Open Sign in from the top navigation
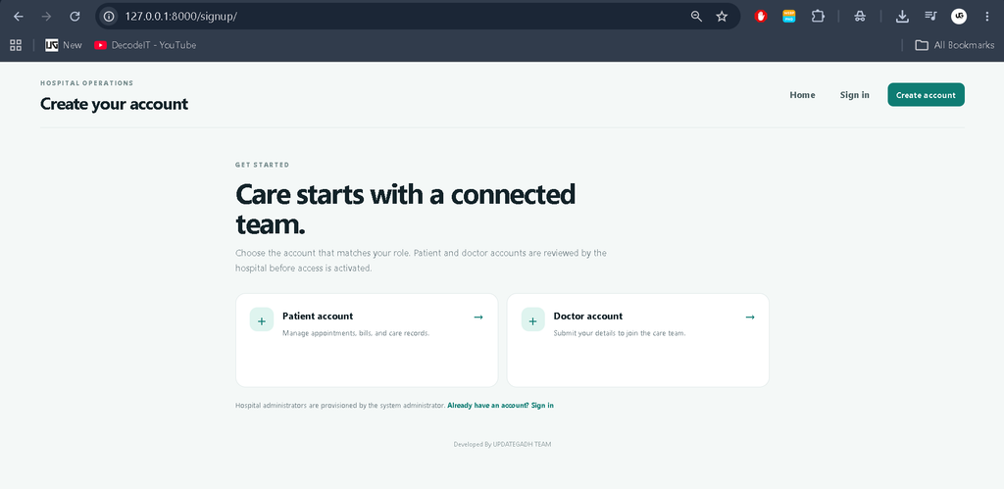Screen dimensions: 1004x489 (x=855, y=95)
